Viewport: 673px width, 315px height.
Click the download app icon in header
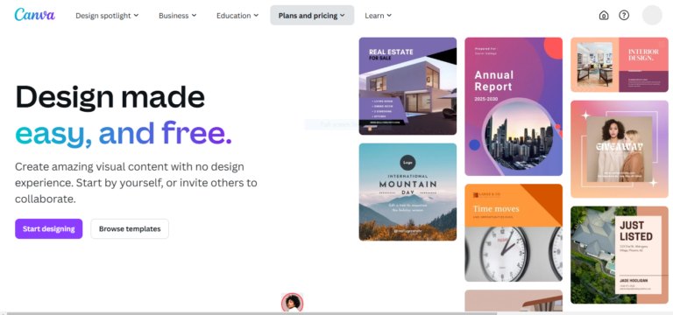point(604,16)
